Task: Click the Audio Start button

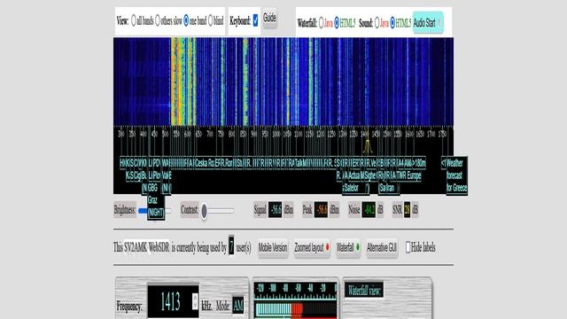Action: 428,23
